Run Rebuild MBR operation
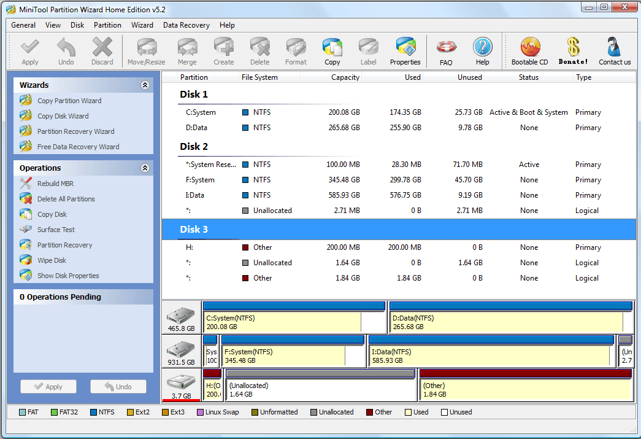Screen dimensions: 641x439 click(x=55, y=184)
